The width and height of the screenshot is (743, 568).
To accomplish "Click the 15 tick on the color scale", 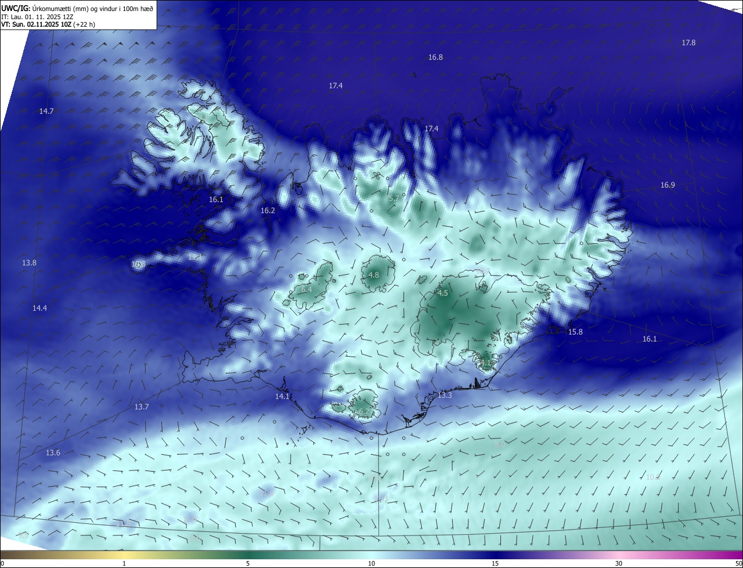I will [495, 563].
